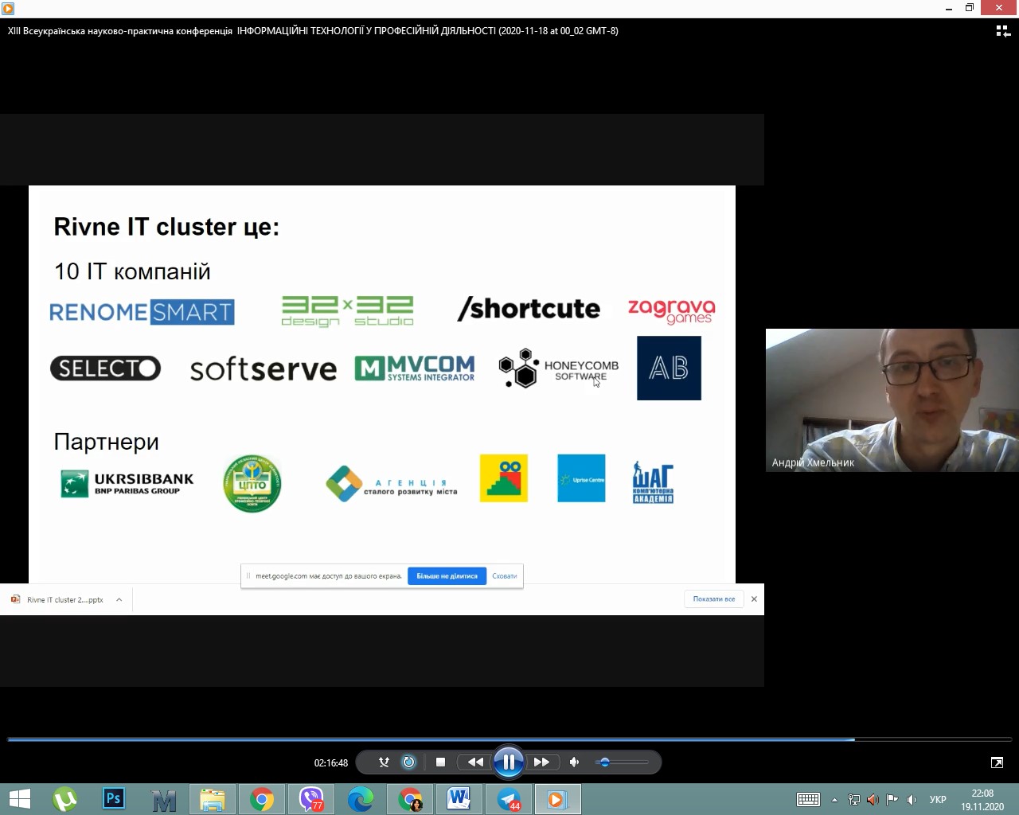The width and height of the screenshot is (1019, 815).
Task: Click the softserve logo
Action: point(263,369)
